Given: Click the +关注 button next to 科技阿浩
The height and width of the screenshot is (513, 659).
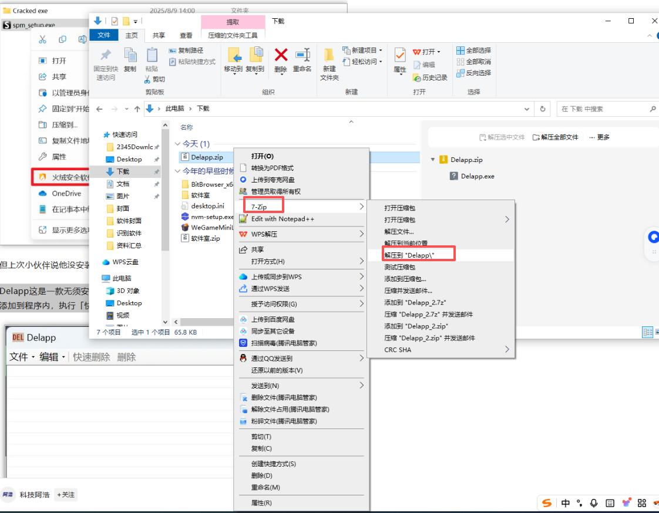Looking at the screenshot, I should (66, 495).
